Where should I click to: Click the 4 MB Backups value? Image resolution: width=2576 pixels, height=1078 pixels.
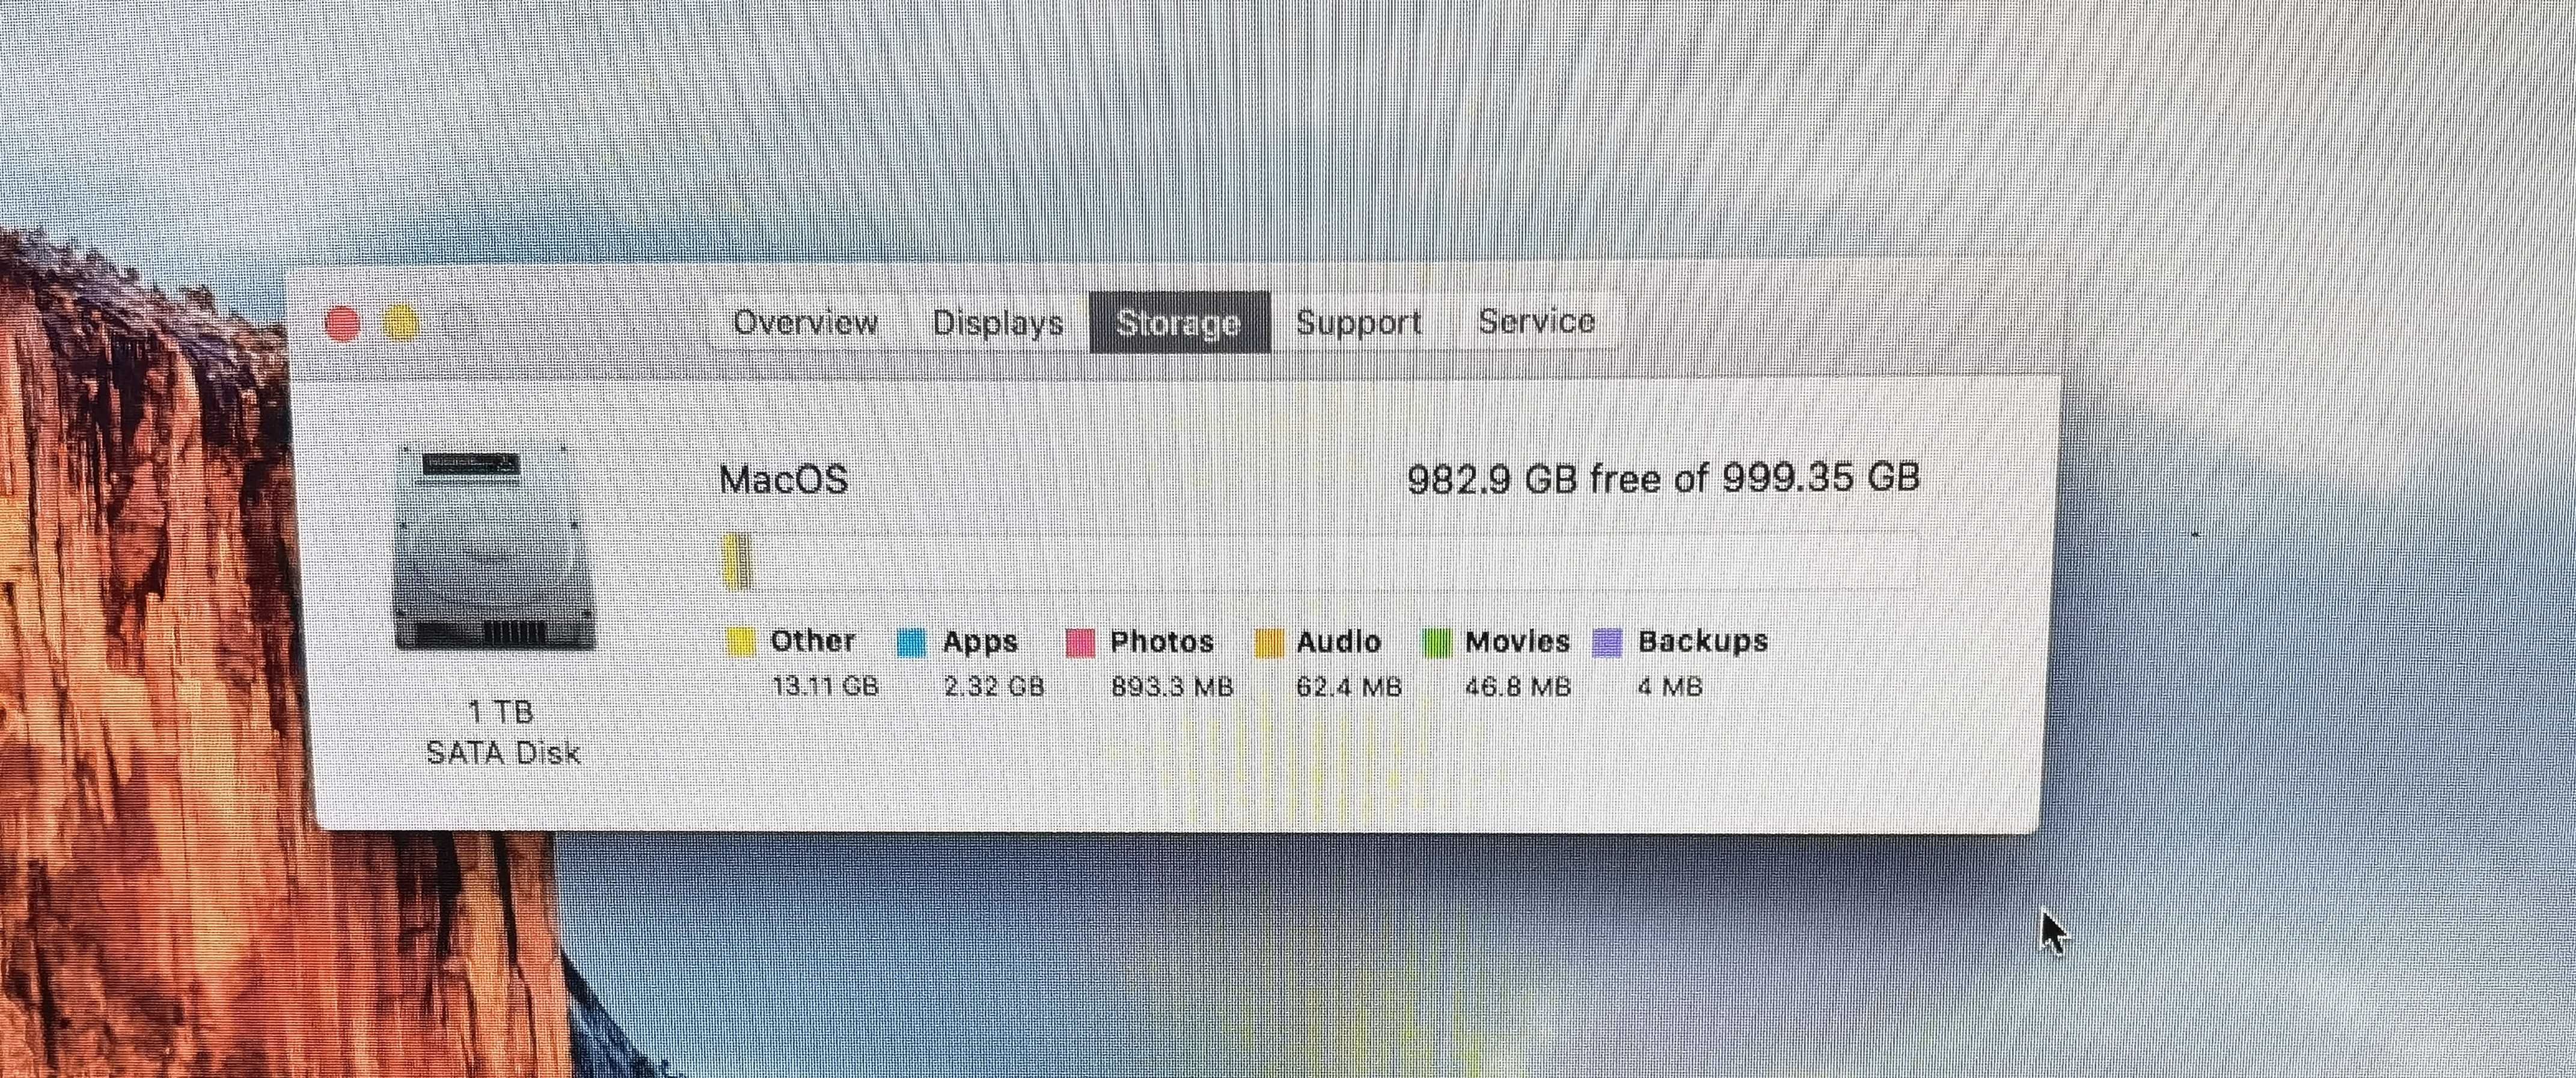coord(1670,687)
